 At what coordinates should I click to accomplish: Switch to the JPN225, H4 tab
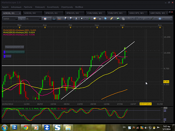pyautogui.click(x=74, y=13)
